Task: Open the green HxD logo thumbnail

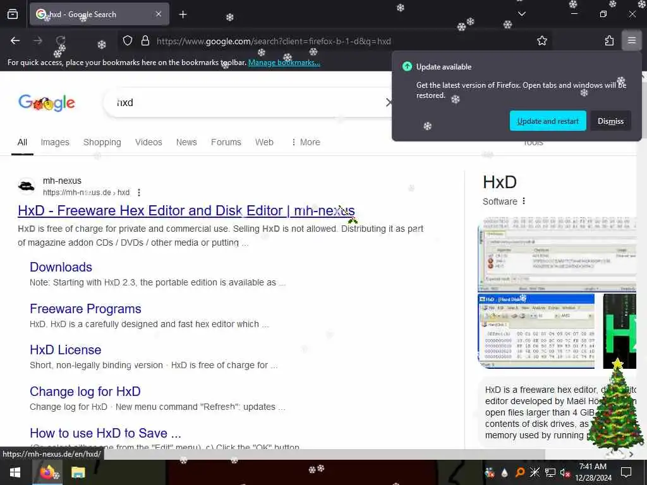Action: coord(619,331)
